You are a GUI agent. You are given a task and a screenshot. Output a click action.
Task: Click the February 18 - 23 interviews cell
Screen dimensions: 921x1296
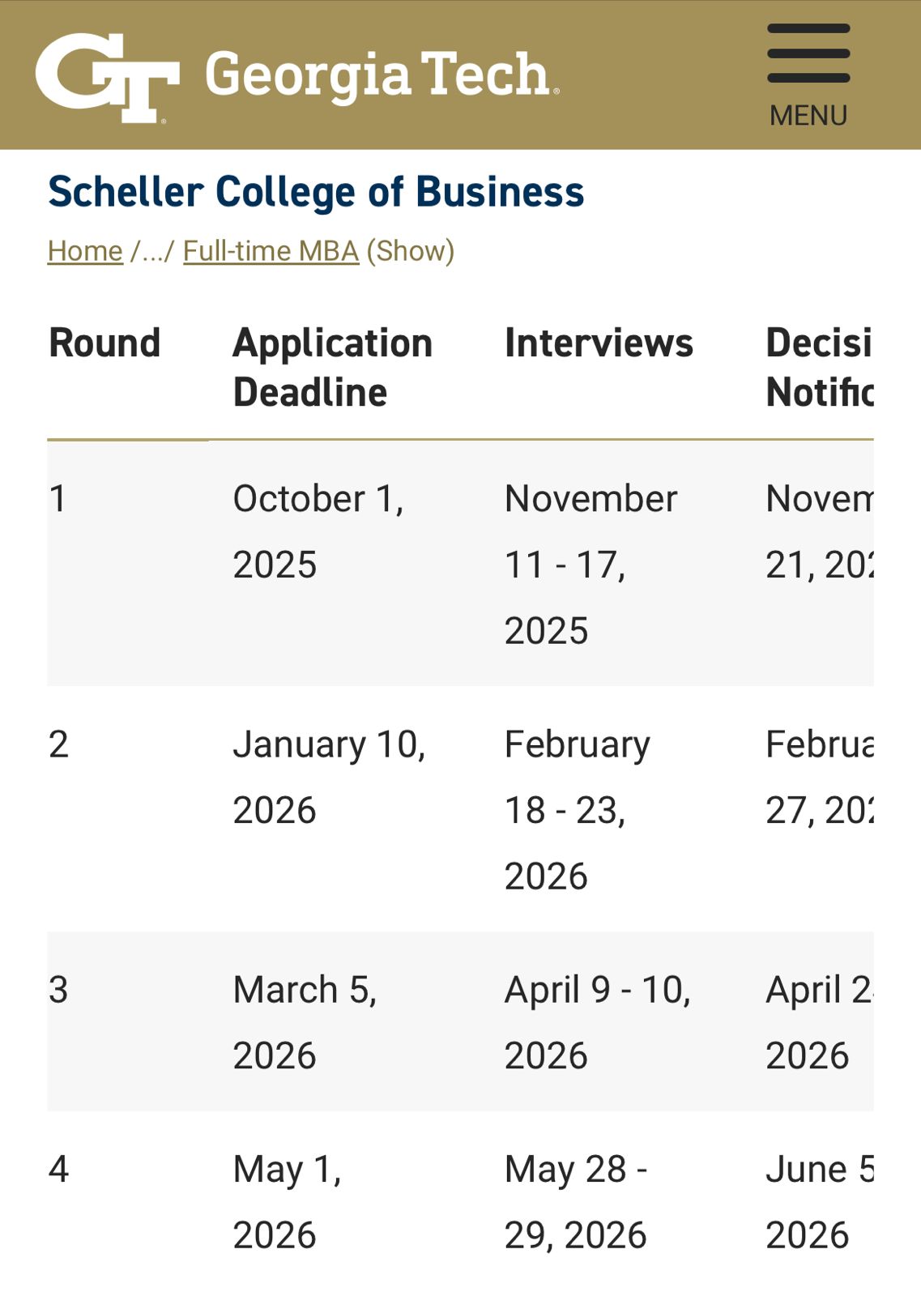point(577,809)
